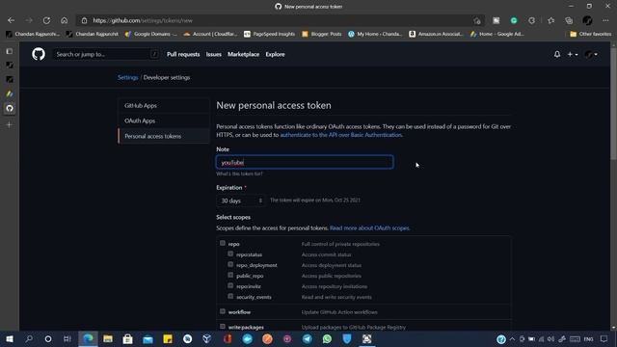The image size is (617, 347).
Task: Click the ENG language indicator in tray
Action: tap(588, 338)
